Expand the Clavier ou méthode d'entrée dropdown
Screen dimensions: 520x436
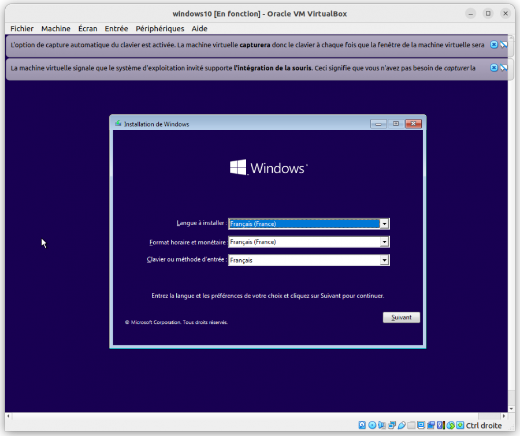(384, 260)
